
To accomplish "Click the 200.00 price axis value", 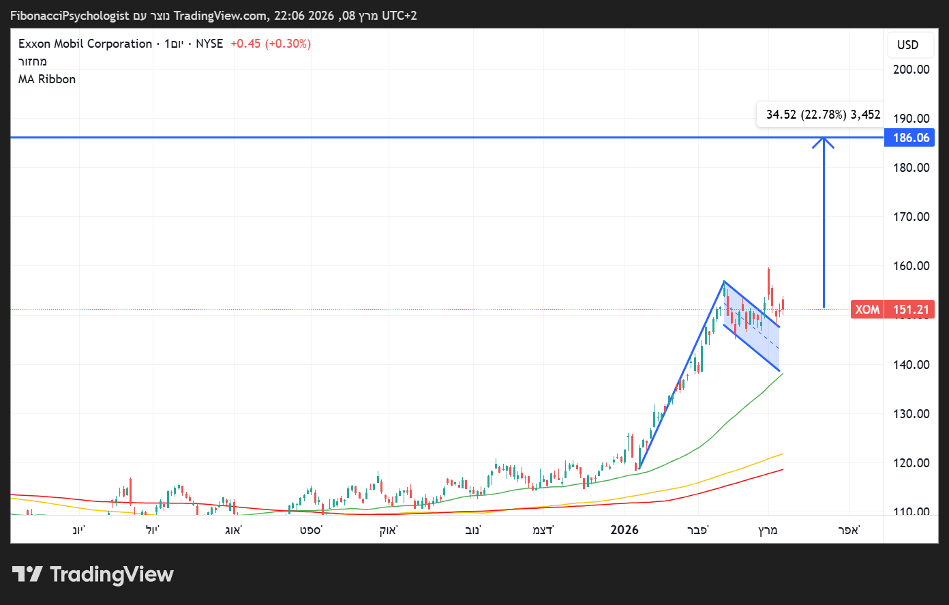I will click(x=912, y=70).
